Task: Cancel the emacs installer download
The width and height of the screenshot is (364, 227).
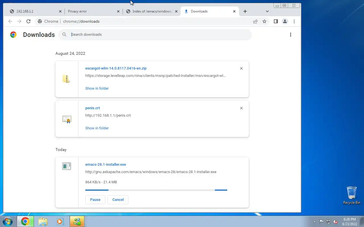Action: click(x=118, y=199)
